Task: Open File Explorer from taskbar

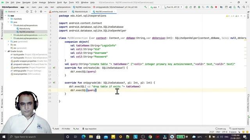Action: click(91, 136)
